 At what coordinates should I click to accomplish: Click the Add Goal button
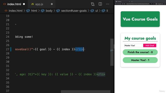tap(150, 45)
